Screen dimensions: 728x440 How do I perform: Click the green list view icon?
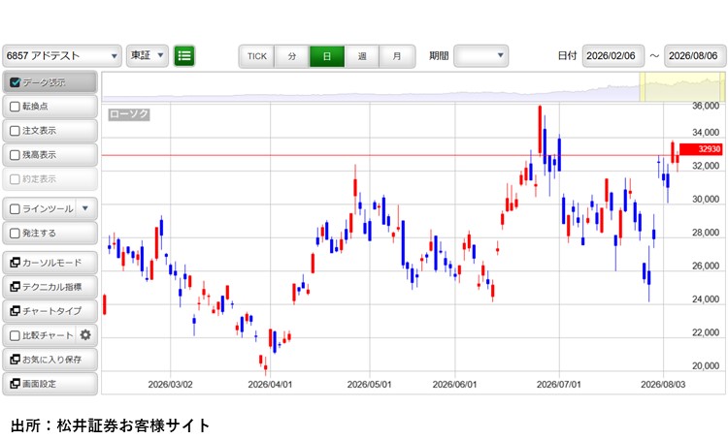click(x=183, y=55)
